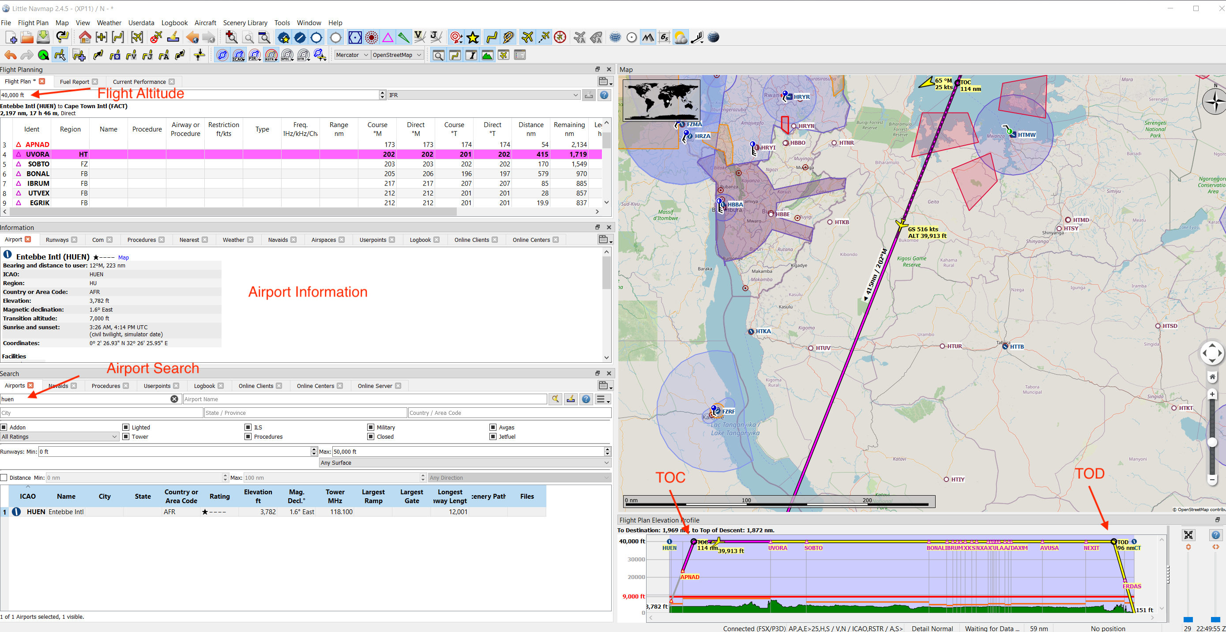Enable the Addon checkbox
Screen dimensions: 1226x632
[x=4, y=427]
